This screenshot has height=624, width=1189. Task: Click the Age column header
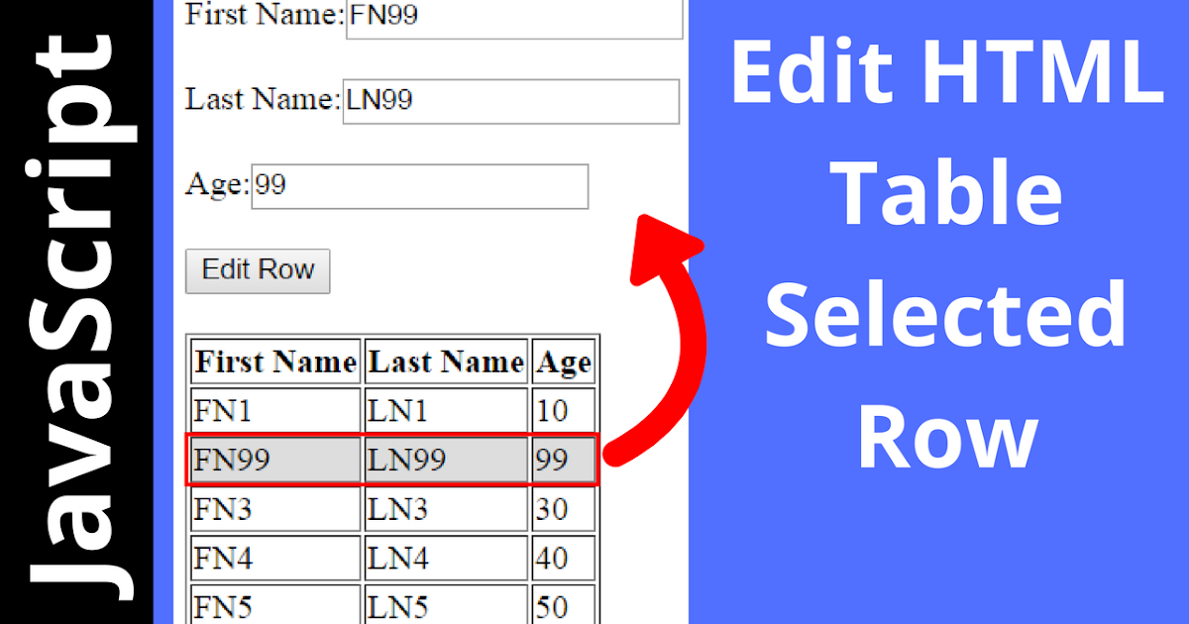(563, 361)
